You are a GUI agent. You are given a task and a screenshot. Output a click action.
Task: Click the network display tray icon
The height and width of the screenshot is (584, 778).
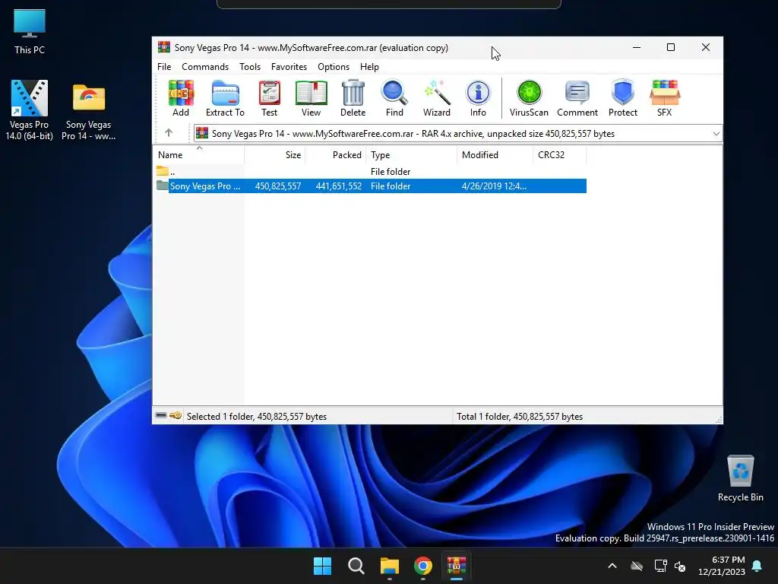coord(660,566)
